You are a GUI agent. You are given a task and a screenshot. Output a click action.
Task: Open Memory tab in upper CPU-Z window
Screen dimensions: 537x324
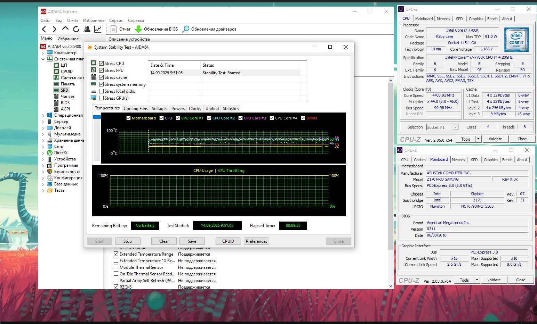pos(443,19)
